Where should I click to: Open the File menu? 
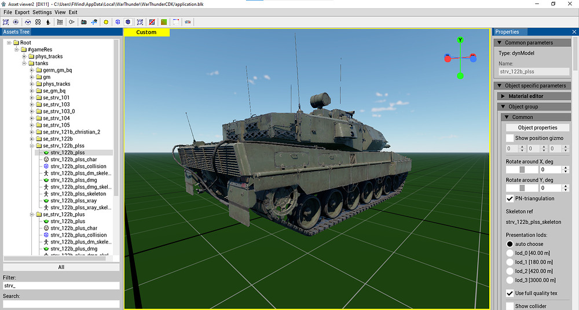point(8,12)
